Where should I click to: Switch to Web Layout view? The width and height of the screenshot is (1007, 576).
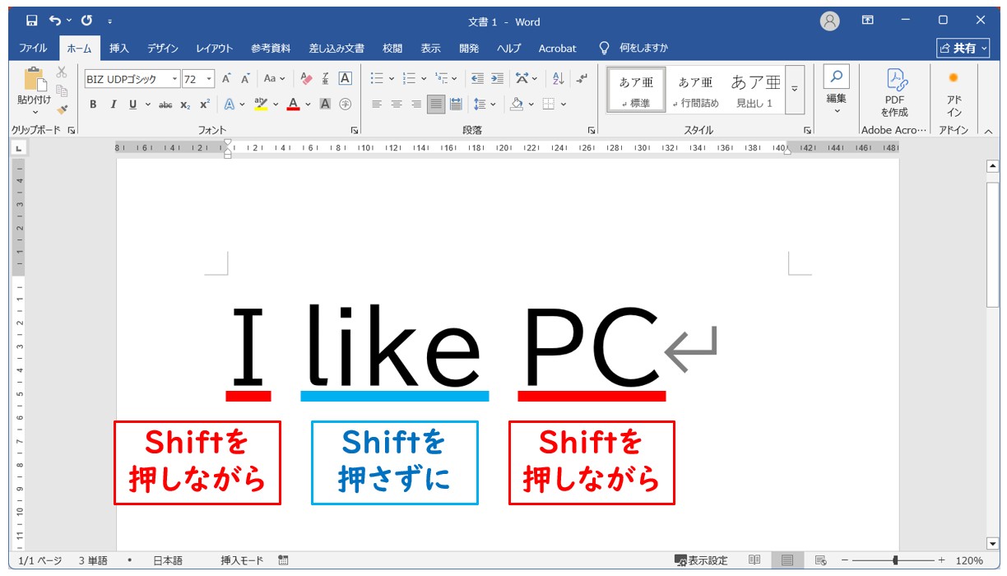point(820,560)
